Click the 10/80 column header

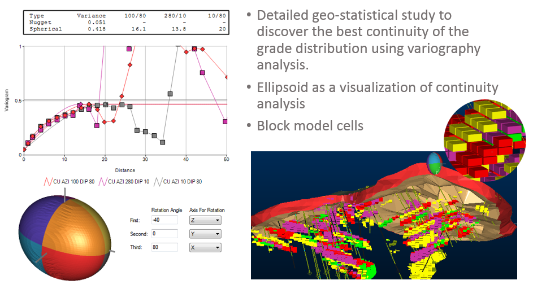pyautogui.click(x=217, y=16)
